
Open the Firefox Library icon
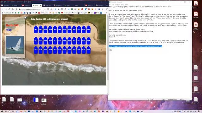(x=58, y=9)
